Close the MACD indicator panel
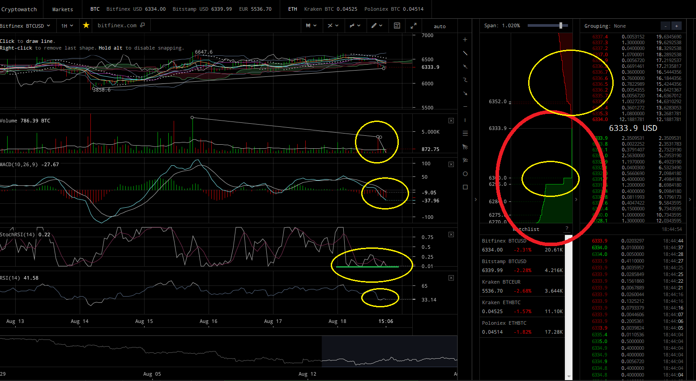 [x=451, y=164]
